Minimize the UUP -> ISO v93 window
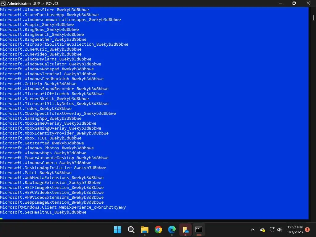This screenshot has width=316, height=237. (280, 3)
